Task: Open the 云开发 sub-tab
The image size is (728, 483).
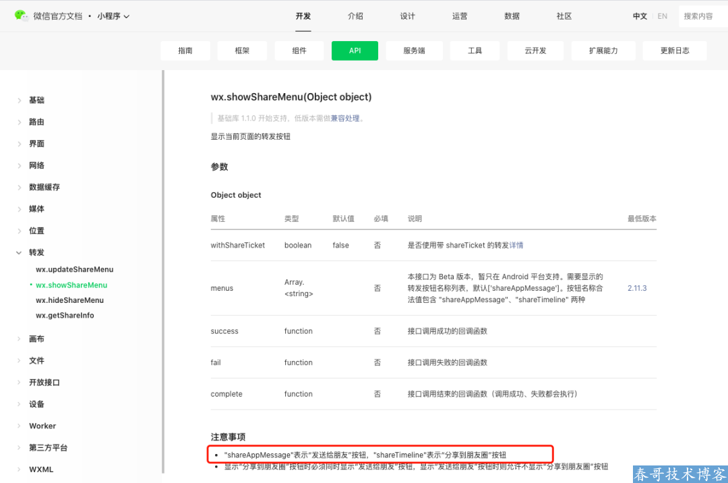Action: 535,51
